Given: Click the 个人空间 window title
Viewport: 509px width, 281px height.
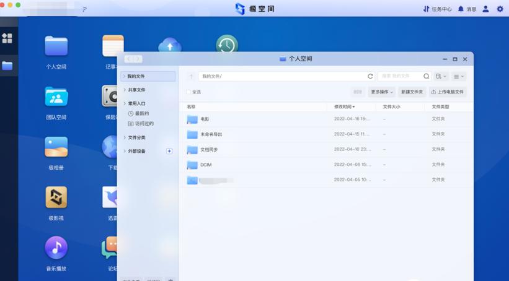Looking at the screenshot, I should pos(296,59).
